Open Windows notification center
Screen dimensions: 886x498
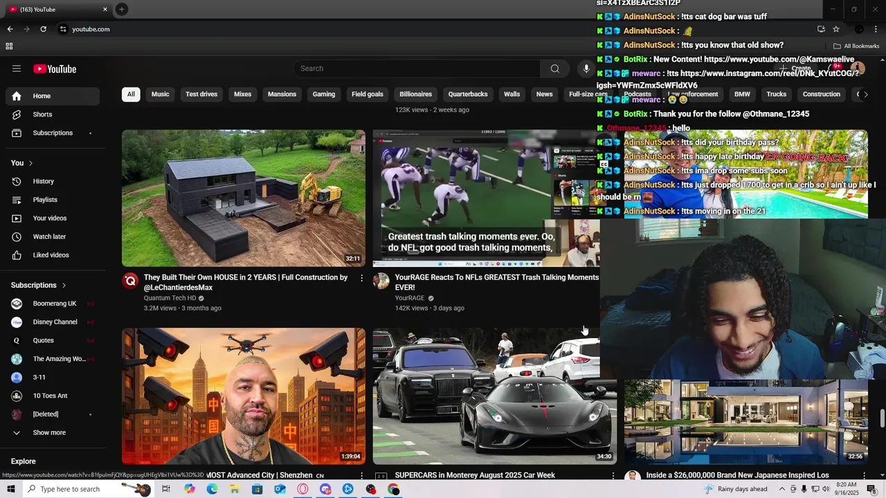point(871,489)
